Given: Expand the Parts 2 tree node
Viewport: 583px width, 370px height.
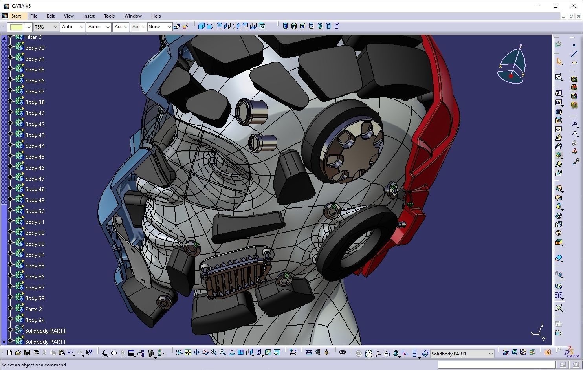Looking at the screenshot, I should pos(10,309).
